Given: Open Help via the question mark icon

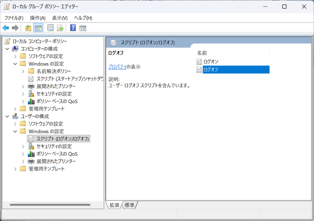Looking at the screenshot, I should pos(73,28).
